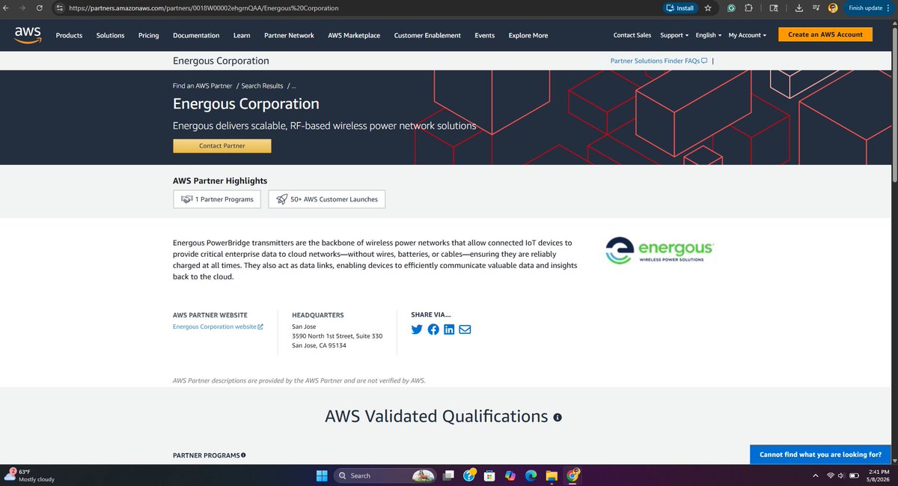The height and width of the screenshot is (486, 898).
Task: Click the 1 Partner Programs highlight
Action: (217, 199)
